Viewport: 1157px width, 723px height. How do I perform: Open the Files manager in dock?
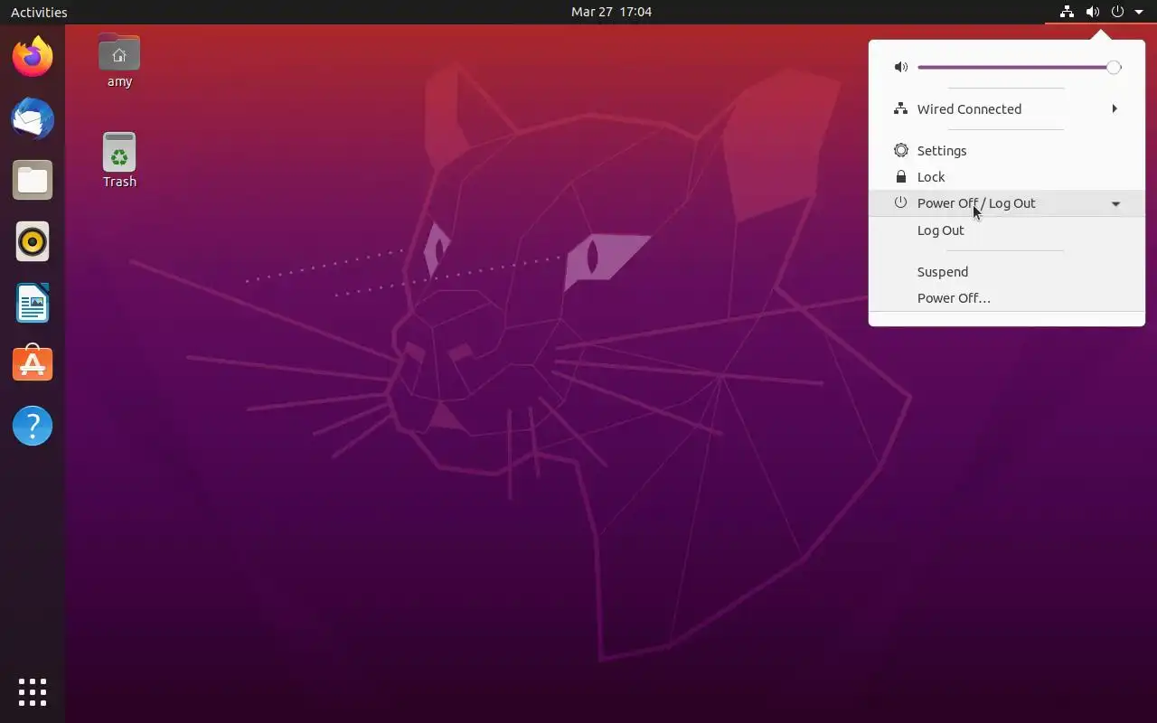point(33,180)
